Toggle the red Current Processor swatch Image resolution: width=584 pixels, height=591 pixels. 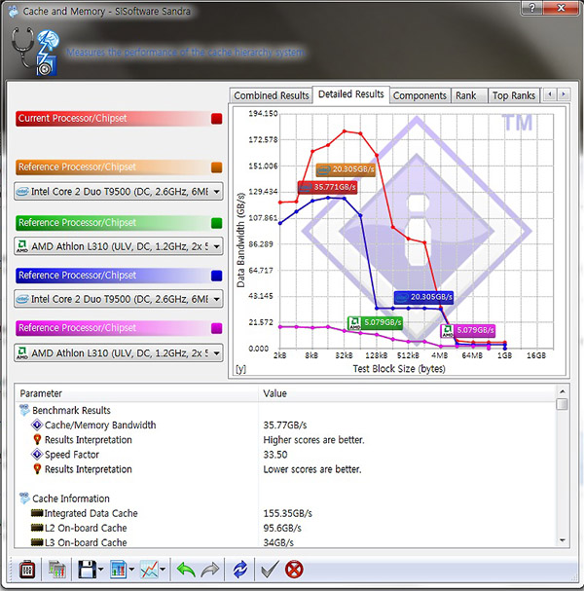pos(217,119)
